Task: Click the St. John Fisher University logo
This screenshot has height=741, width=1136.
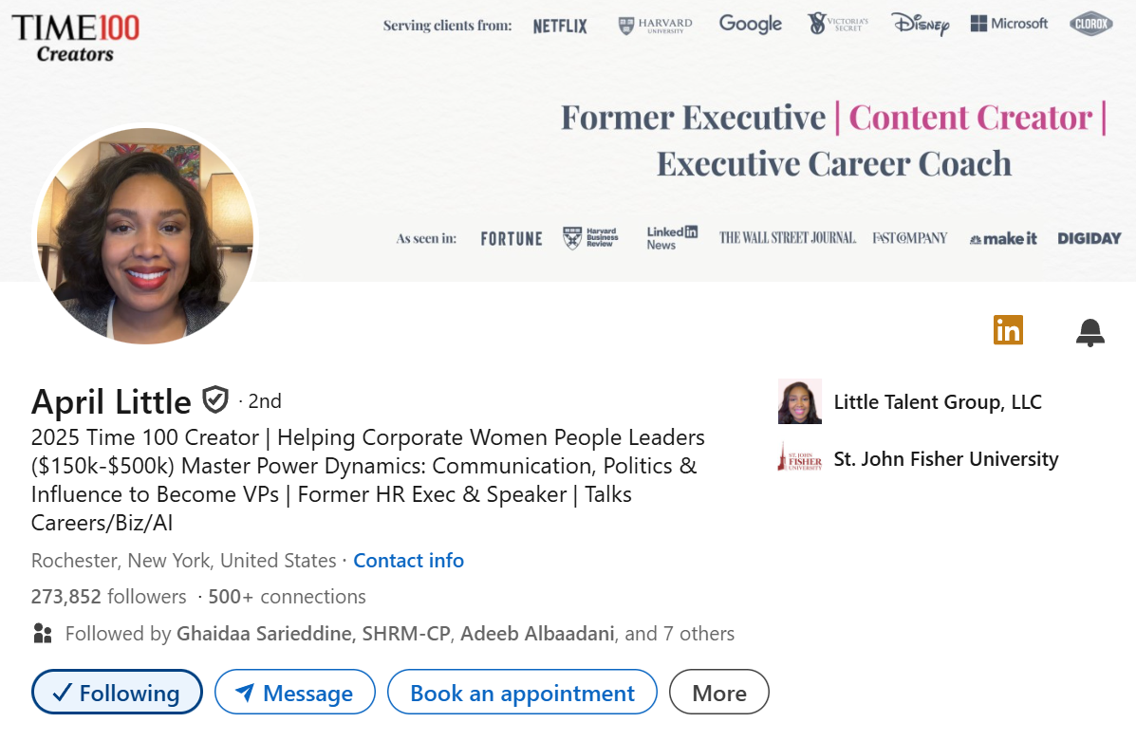Action: coord(800,458)
